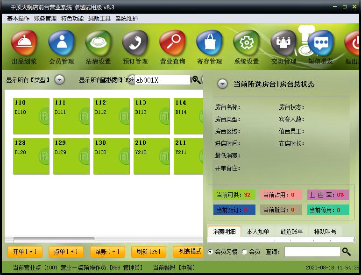361x275 pixels.
Task: Select table tile 112
Action: (x=112, y=116)
